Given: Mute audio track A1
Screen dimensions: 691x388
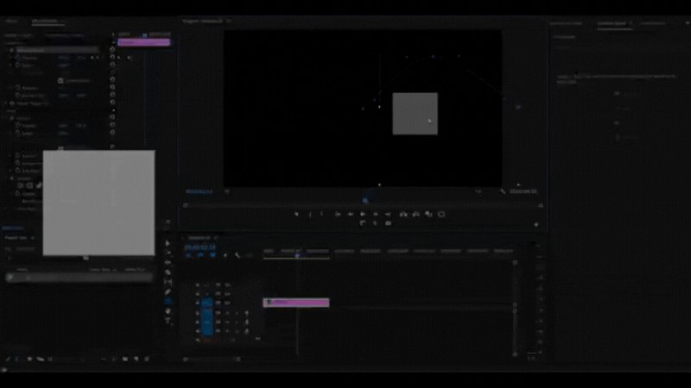Looking at the screenshot, I should (x=227, y=313).
